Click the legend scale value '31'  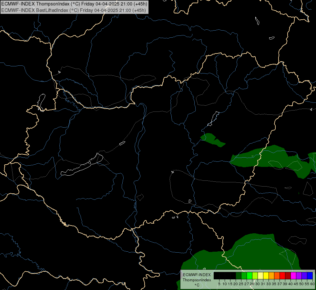[263, 284]
